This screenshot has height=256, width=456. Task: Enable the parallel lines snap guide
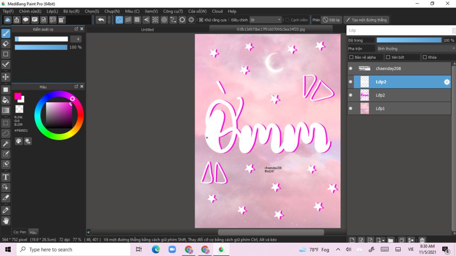click(128, 20)
